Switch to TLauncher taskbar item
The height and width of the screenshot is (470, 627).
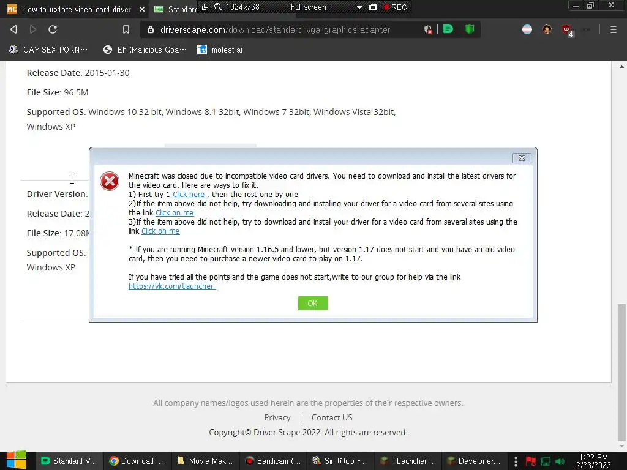[x=408, y=461]
